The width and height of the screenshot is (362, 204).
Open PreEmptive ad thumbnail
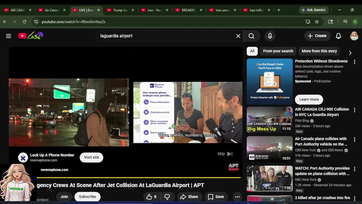coord(269,82)
